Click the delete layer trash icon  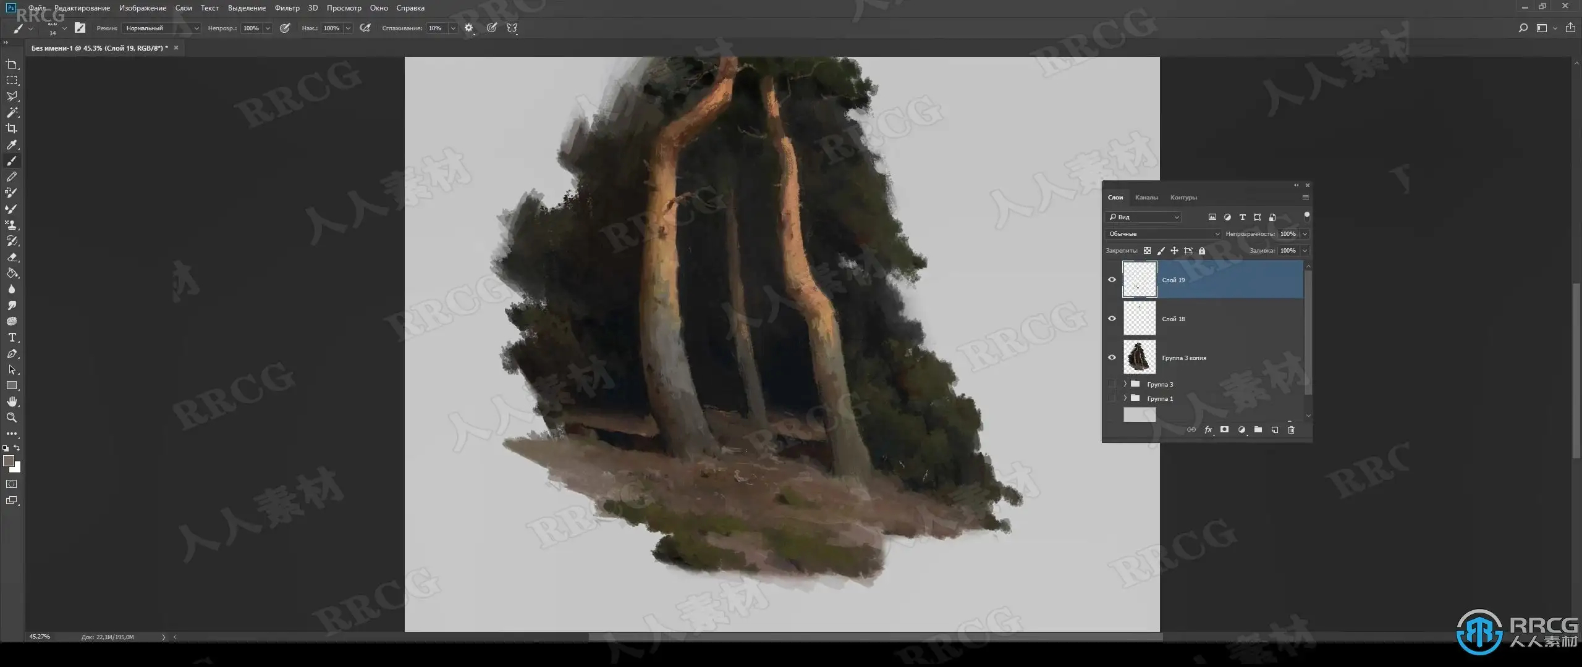(1291, 430)
